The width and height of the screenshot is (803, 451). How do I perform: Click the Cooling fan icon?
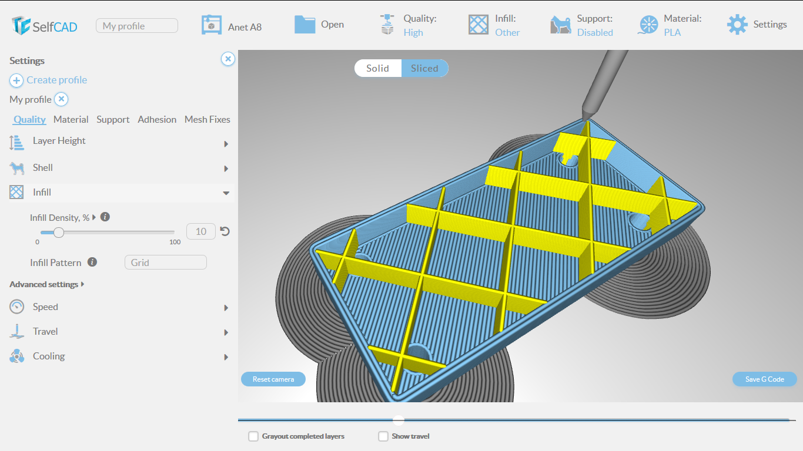17,356
